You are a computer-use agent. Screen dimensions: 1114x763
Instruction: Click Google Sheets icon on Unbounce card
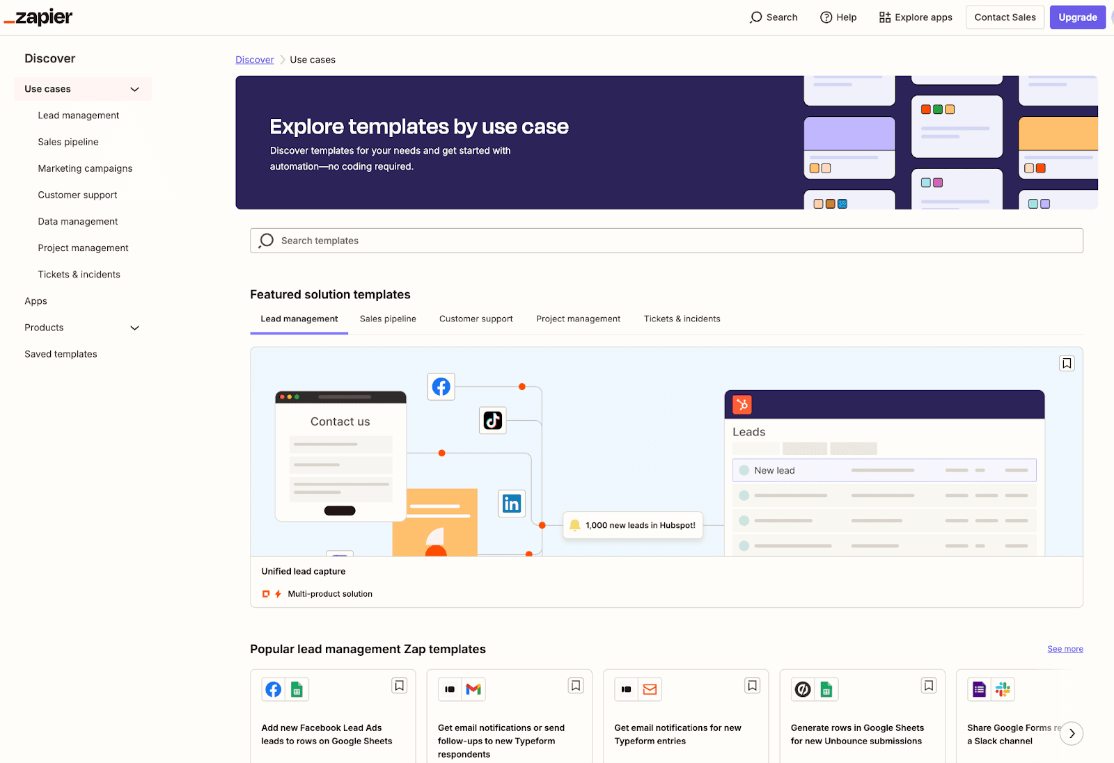[826, 689]
